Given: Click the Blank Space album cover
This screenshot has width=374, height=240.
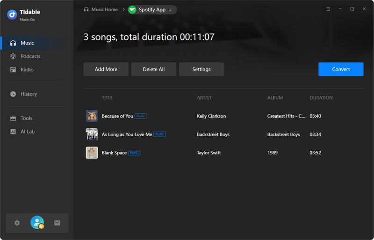Looking at the screenshot, I should [x=92, y=153].
